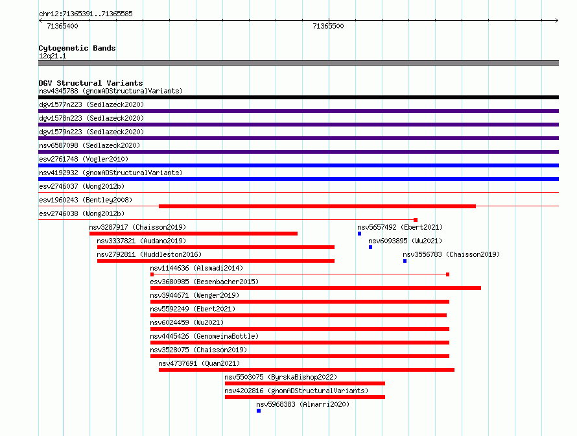The image size is (577, 436).
Task: Click the 12q21.1 cytogenetic band bar
Action: [298, 63]
